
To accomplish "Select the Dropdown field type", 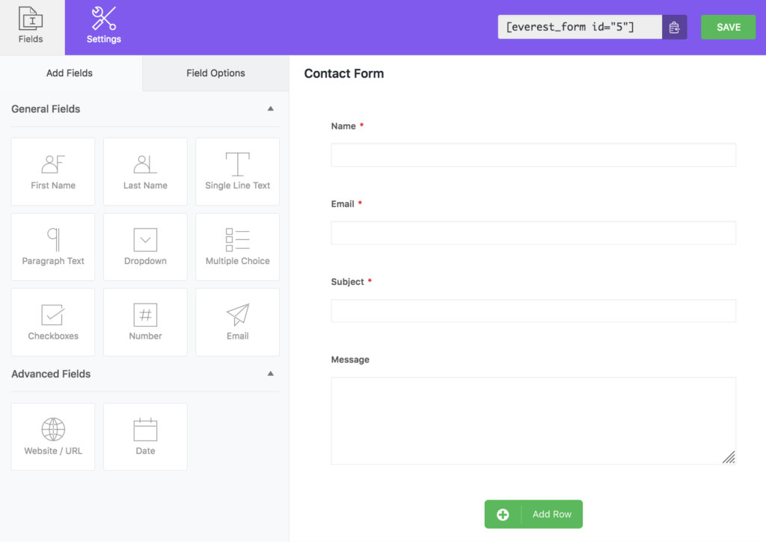I will tap(145, 246).
